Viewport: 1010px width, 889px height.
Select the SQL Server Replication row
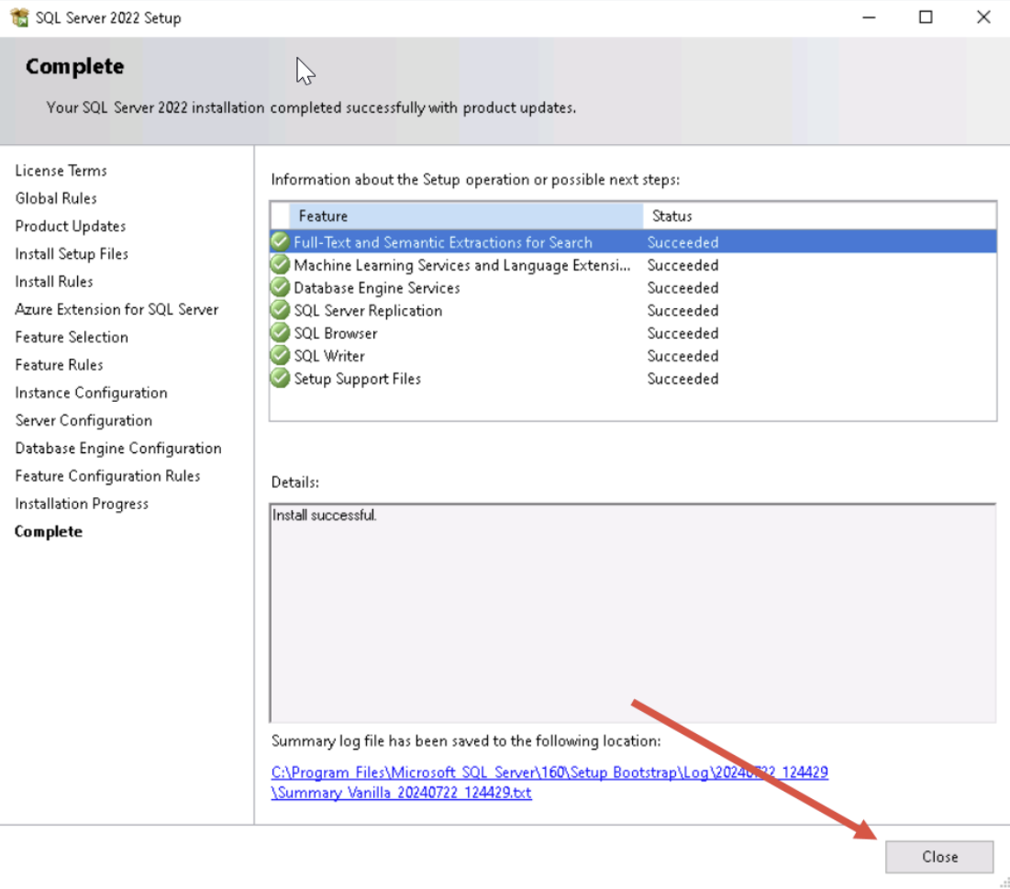[633, 310]
